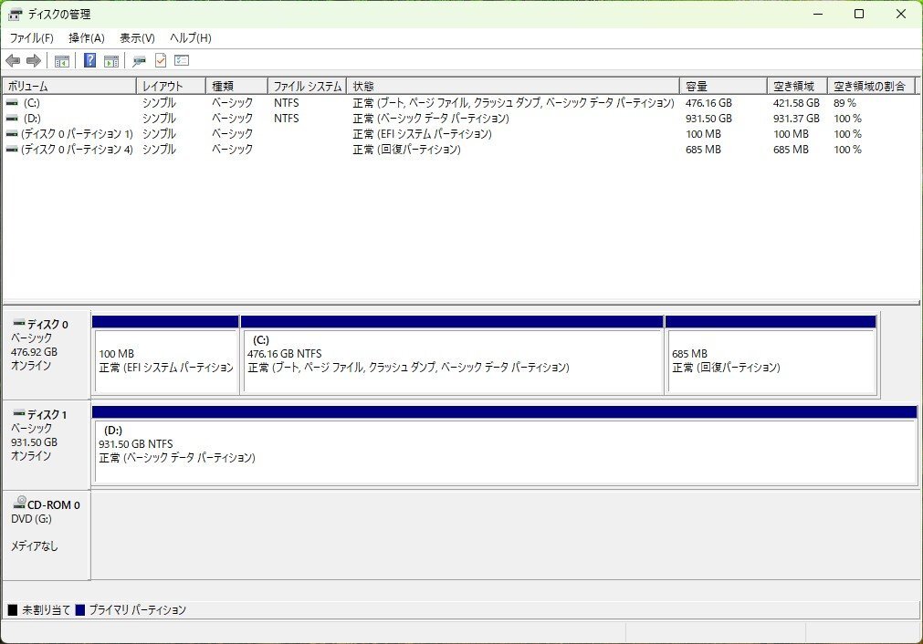This screenshot has width=923, height=644.
Task: Open the 操作(A) menu
Action: tap(87, 38)
